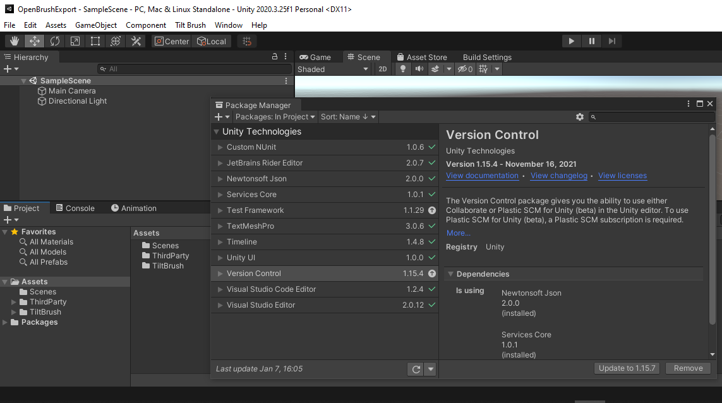
Task: Select the TextMeshPro package
Action: (x=325, y=226)
